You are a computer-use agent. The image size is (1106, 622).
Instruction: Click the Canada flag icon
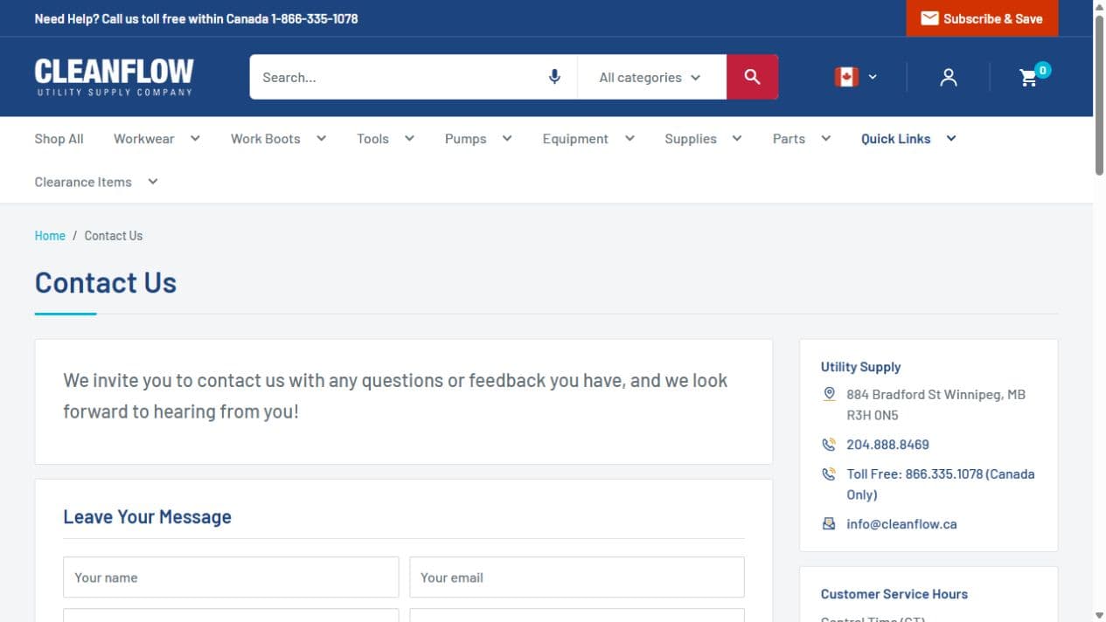pos(846,77)
